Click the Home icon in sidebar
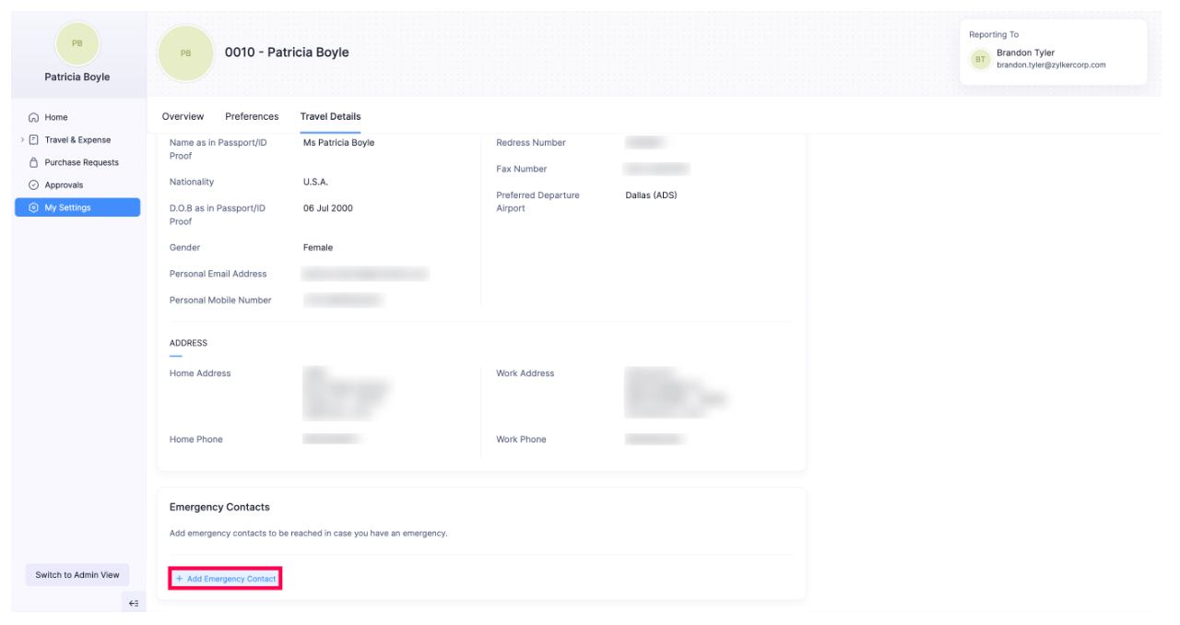This screenshot has width=1180, height=625. tap(34, 117)
